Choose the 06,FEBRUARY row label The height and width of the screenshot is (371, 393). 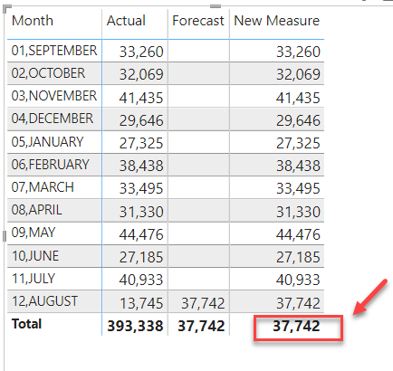[x=51, y=165]
